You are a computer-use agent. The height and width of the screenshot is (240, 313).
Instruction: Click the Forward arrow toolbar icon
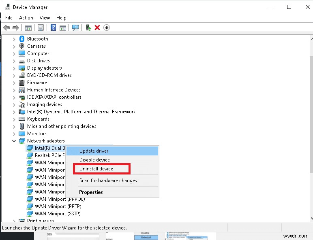pos(16,28)
